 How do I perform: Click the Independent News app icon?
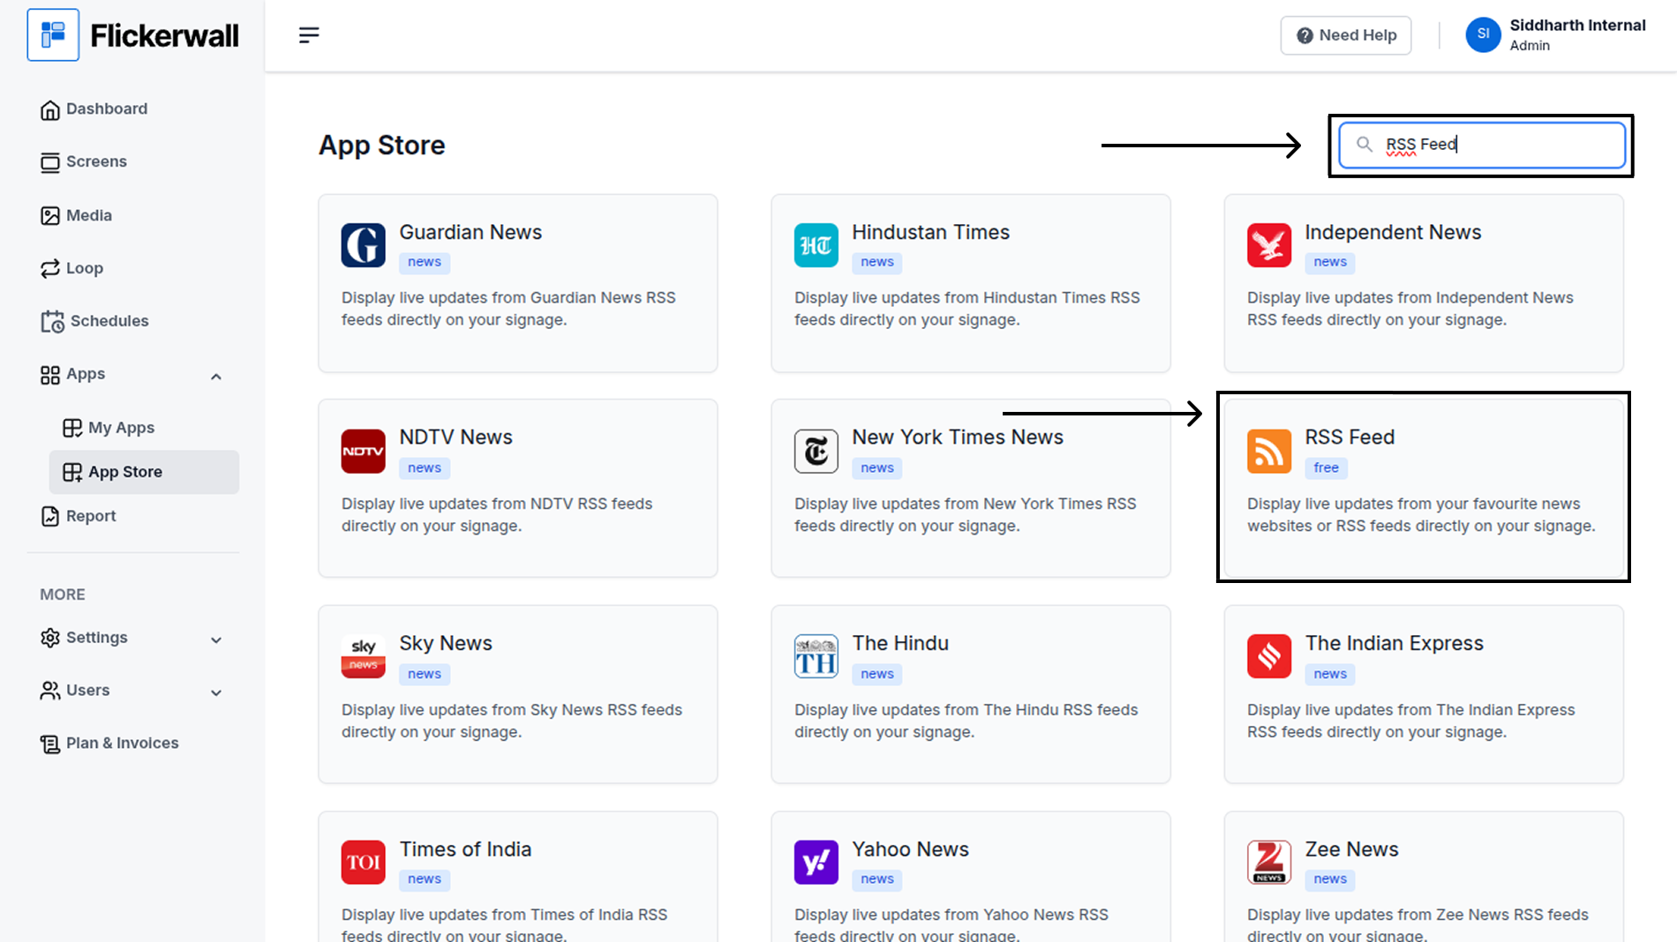pyautogui.click(x=1269, y=245)
